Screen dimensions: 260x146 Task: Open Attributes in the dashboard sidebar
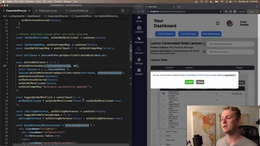(139, 40)
